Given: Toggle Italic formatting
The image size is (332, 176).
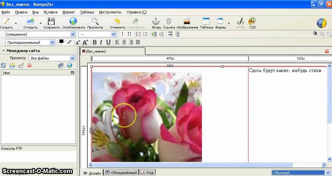Looking at the screenshot, I should tap(101, 43).
